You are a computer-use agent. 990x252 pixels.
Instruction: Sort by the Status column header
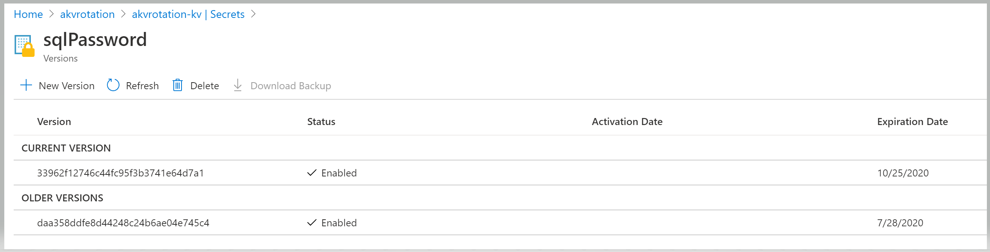pyautogui.click(x=321, y=122)
